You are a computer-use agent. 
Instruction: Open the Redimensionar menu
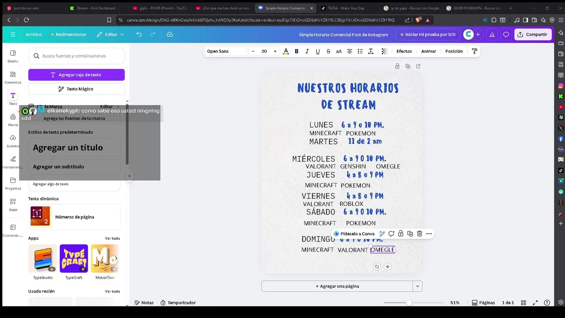click(x=68, y=34)
